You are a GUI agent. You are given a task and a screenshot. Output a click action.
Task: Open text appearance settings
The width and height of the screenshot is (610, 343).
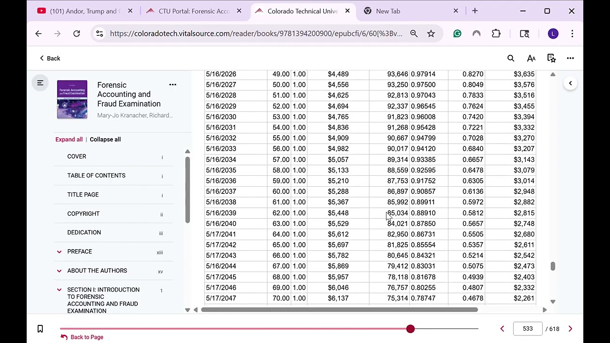pos(531,58)
